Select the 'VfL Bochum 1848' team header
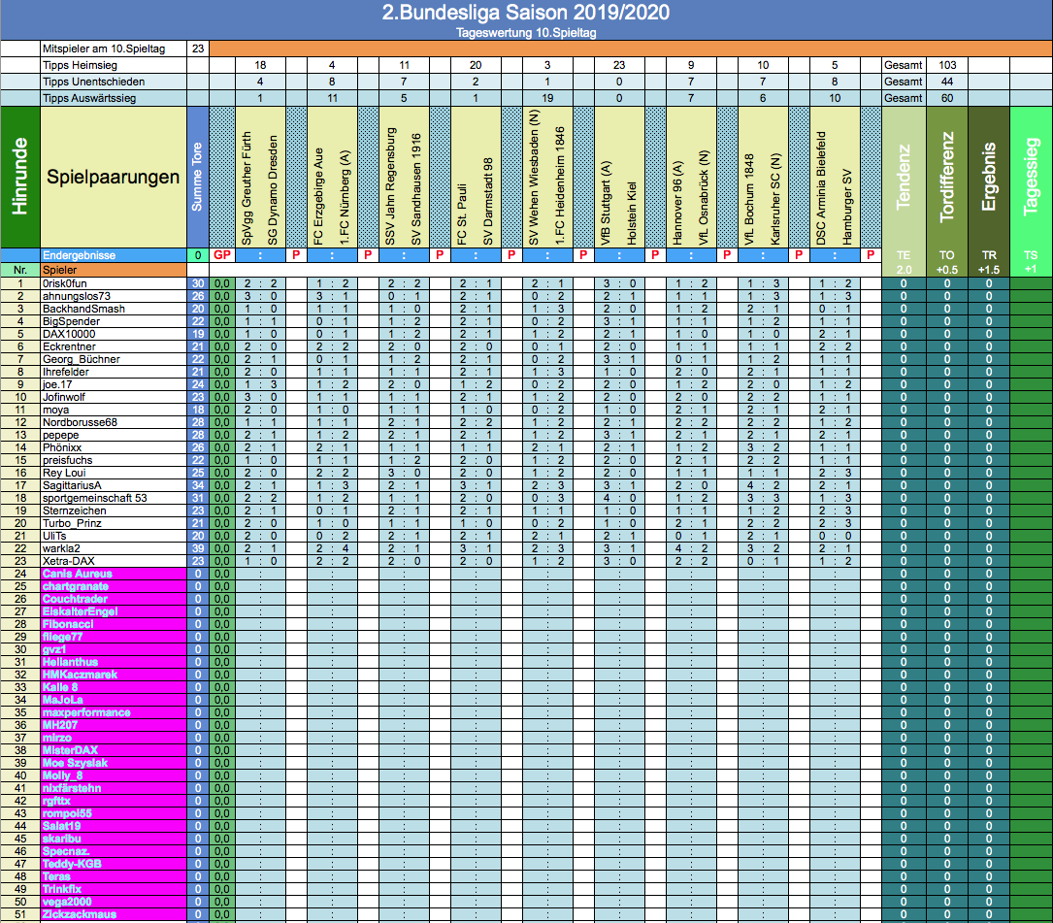This screenshot has height=923, width=1053. [x=749, y=200]
